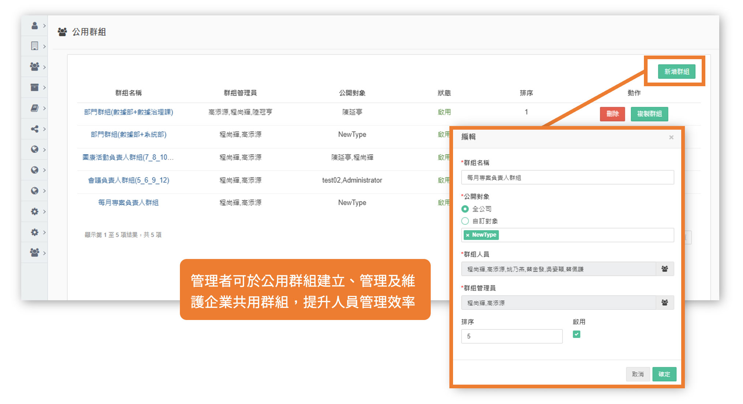
Task: Open the gear icon above the bottom group icon
Action: pos(34,232)
